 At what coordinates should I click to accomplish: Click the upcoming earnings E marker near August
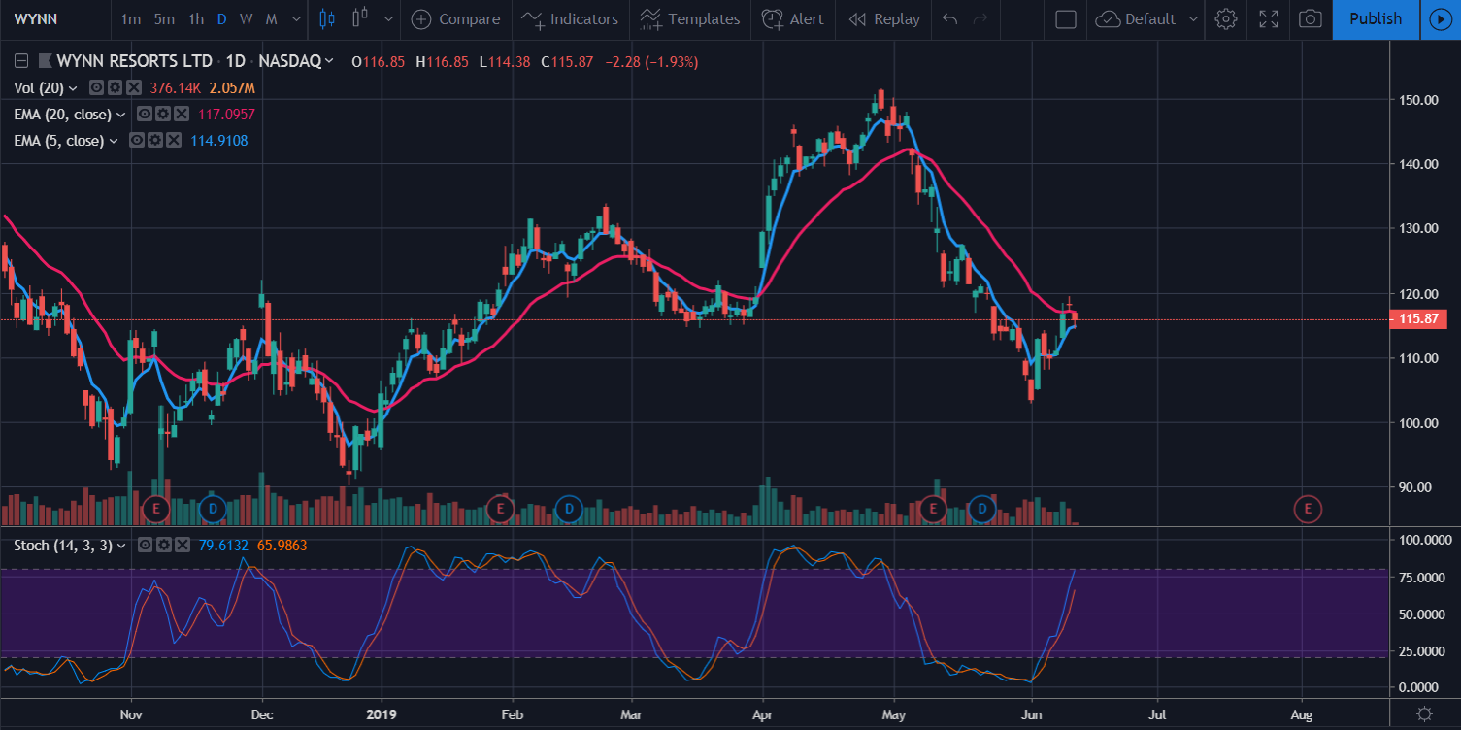click(x=1308, y=508)
